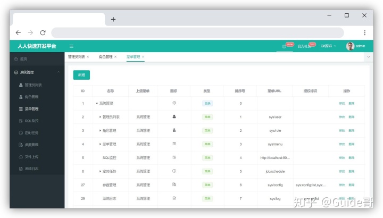Click menu icon in sys/menu row

[174, 144]
